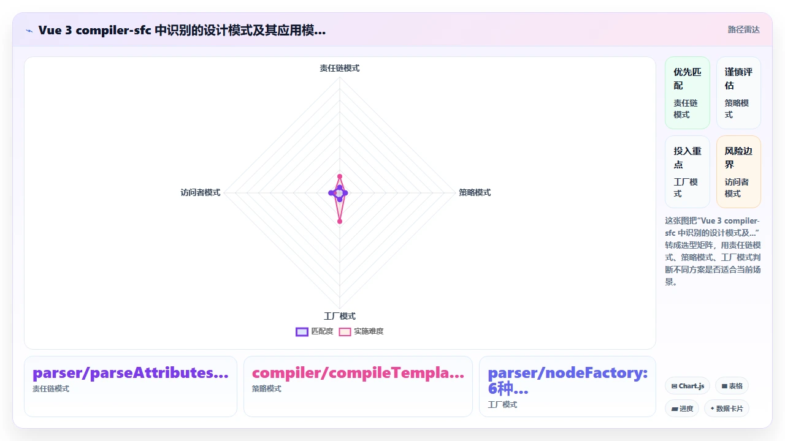Screen dimensions: 785x441
Task: Select the 工厂模式 radar axis label
Action: [x=339, y=316]
